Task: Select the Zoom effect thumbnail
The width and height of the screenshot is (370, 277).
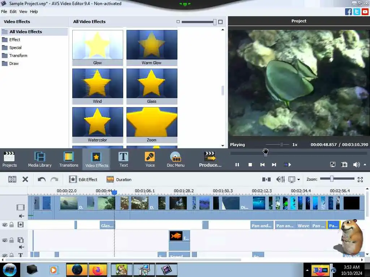Action: 152,125
